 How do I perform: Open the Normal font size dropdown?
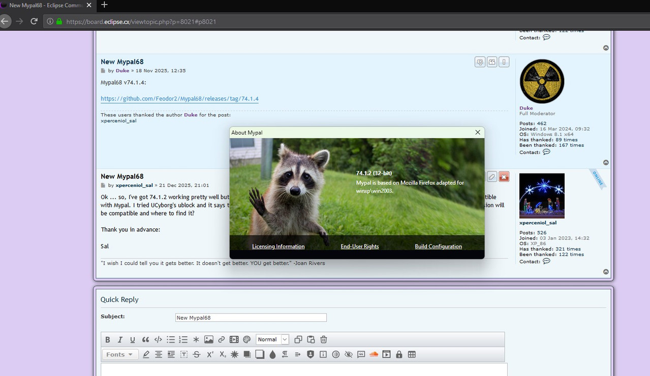pos(272,339)
